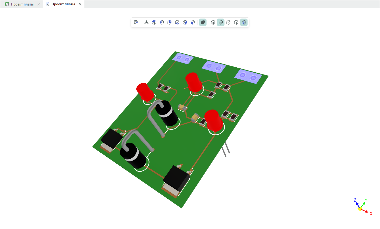Image resolution: width=380 pixels, height=229 pixels.
Task: Switch to isometric view with the pyramid icon
Action: (146, 22)
